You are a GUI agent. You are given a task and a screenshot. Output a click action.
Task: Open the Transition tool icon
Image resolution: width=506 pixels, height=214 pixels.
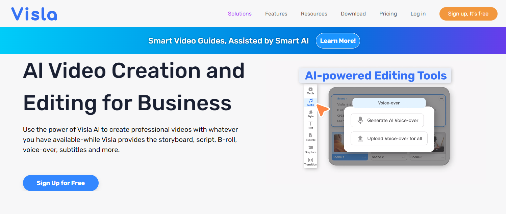[310, 160]
